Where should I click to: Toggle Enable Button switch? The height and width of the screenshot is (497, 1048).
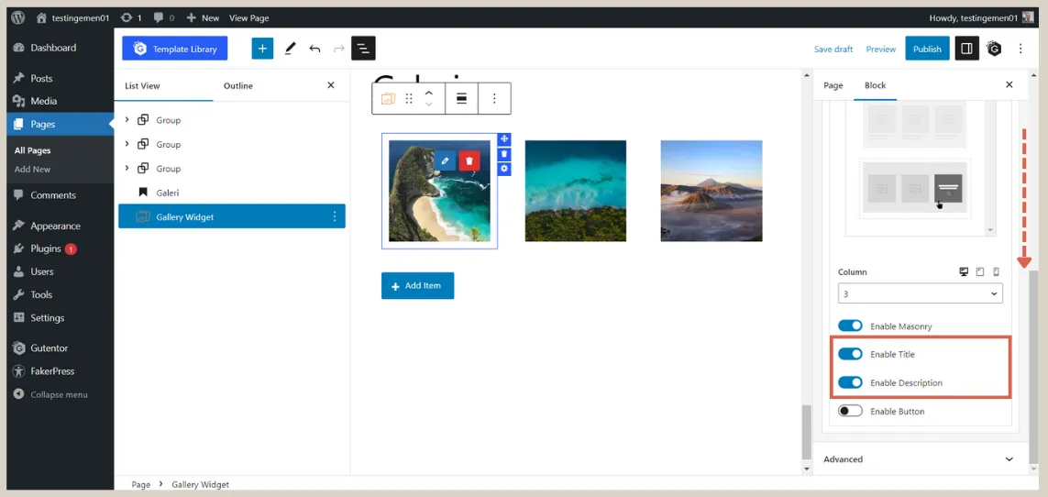click(850, 411)
